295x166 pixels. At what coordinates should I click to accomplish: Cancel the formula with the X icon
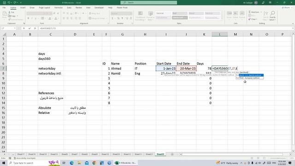point(24,28)
